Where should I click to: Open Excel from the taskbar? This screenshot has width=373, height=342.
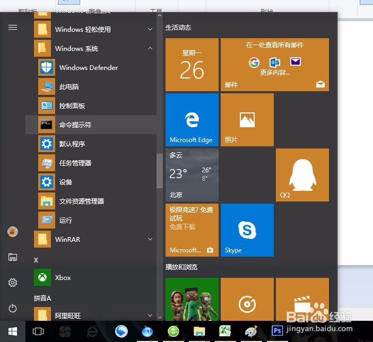[225, 331]
